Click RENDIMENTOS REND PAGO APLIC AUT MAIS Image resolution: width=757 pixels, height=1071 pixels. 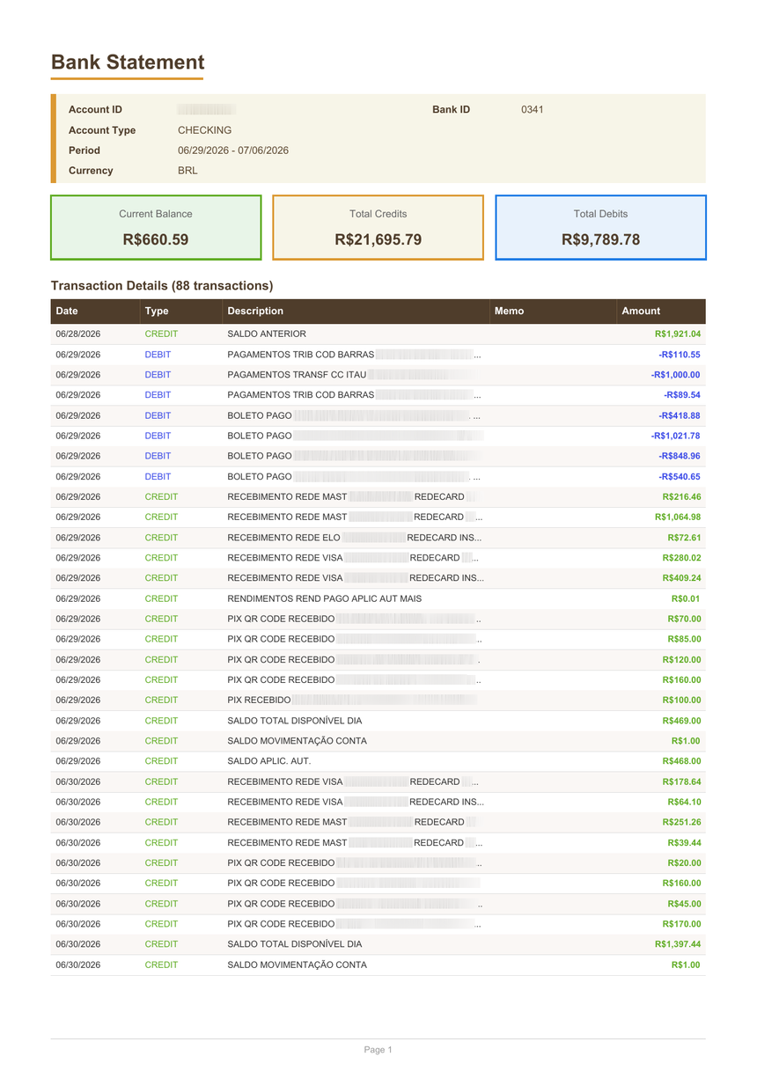click(x=324, y=598)
